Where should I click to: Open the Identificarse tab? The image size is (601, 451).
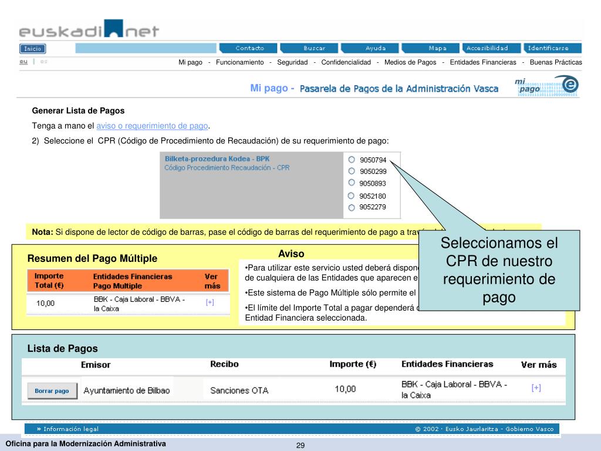pyautogui.click(x=552, y=48)
